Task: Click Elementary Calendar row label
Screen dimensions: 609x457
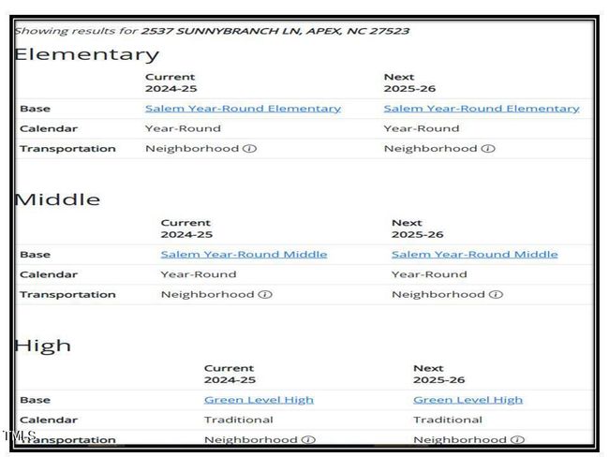Action: point(49,128)
